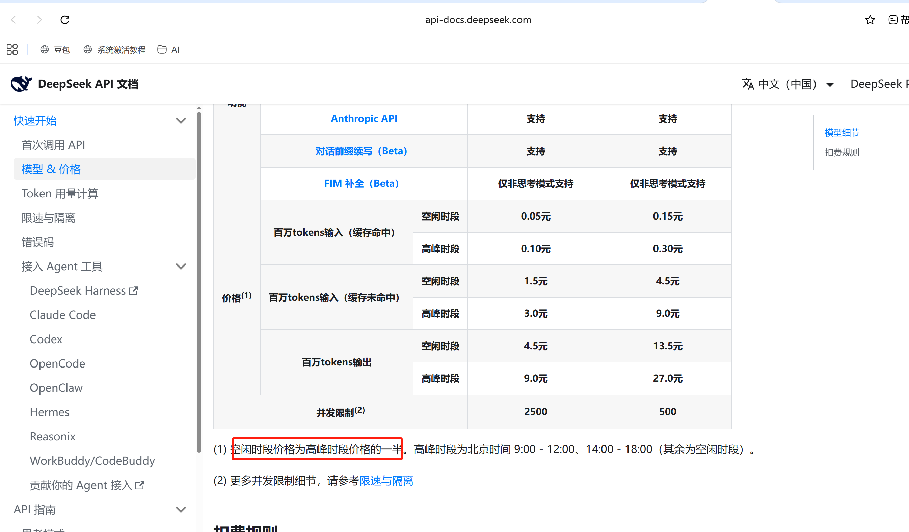This screenshot has height=532, width=909.
Task: Click the 1.5元 price cell
Action: (x=536, y=281)
